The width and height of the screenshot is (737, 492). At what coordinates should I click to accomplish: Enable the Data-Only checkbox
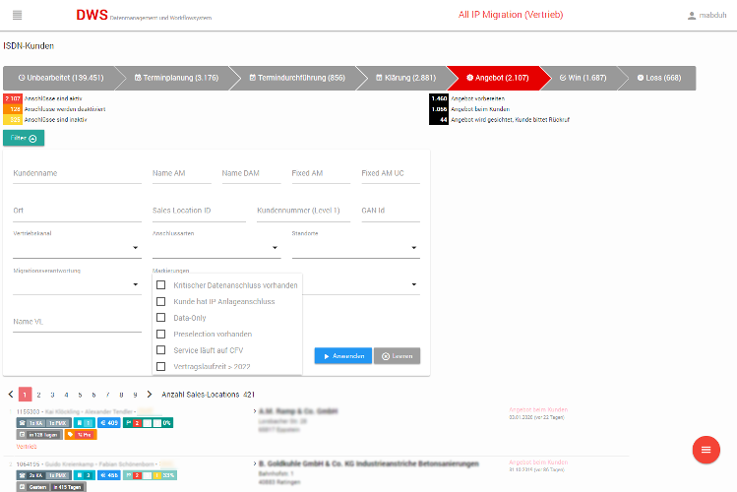161,318
